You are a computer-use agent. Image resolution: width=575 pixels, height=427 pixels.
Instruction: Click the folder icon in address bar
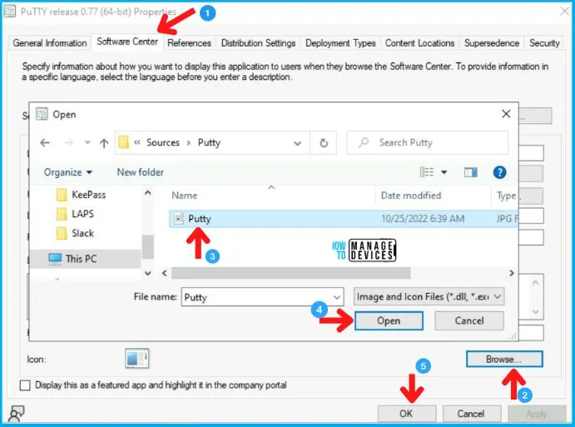[124, 142]
